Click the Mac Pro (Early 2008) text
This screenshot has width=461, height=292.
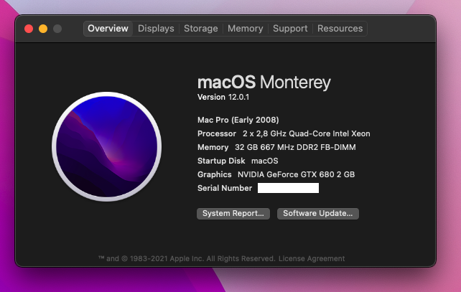pyautogui.click(x=238, y=120)
